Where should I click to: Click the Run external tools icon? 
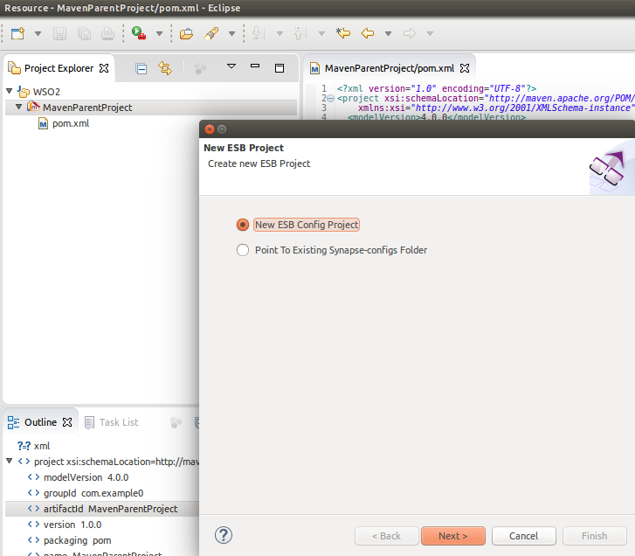click(x=140, y=34)
